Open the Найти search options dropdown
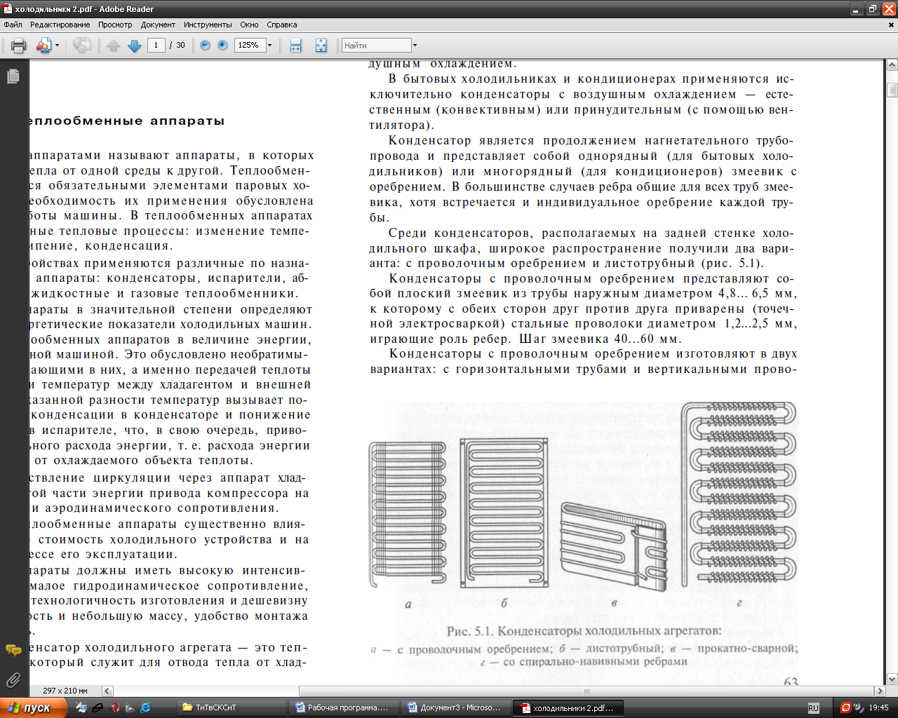Screen dimensions: 898x718 (x=415, y=46)
